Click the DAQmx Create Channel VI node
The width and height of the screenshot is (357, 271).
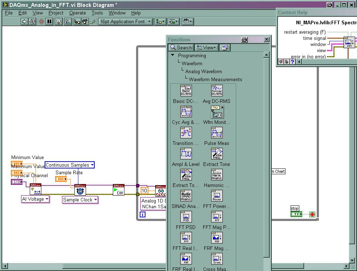36,189
